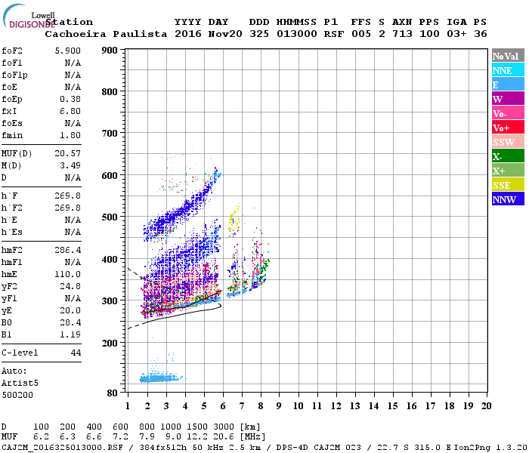Select the NNW blue legend swatch
Image resolution: width=529 pixels, height=453 pixels.
pos(508,199)
